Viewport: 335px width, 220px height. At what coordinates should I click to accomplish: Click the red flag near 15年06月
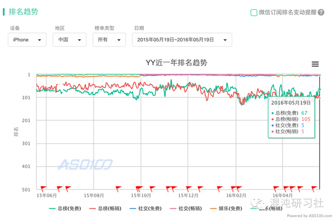pos(44,188)
